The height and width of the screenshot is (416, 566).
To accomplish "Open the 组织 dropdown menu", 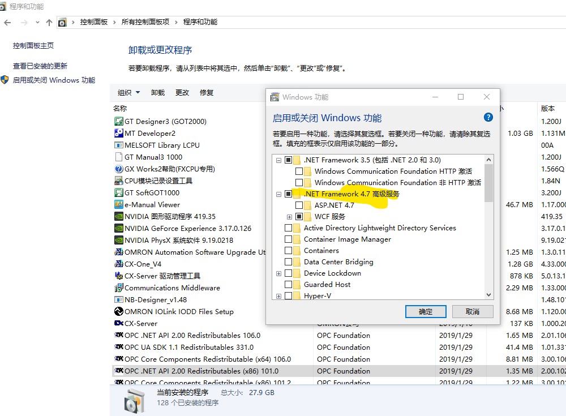I will [x=128, y=93].
